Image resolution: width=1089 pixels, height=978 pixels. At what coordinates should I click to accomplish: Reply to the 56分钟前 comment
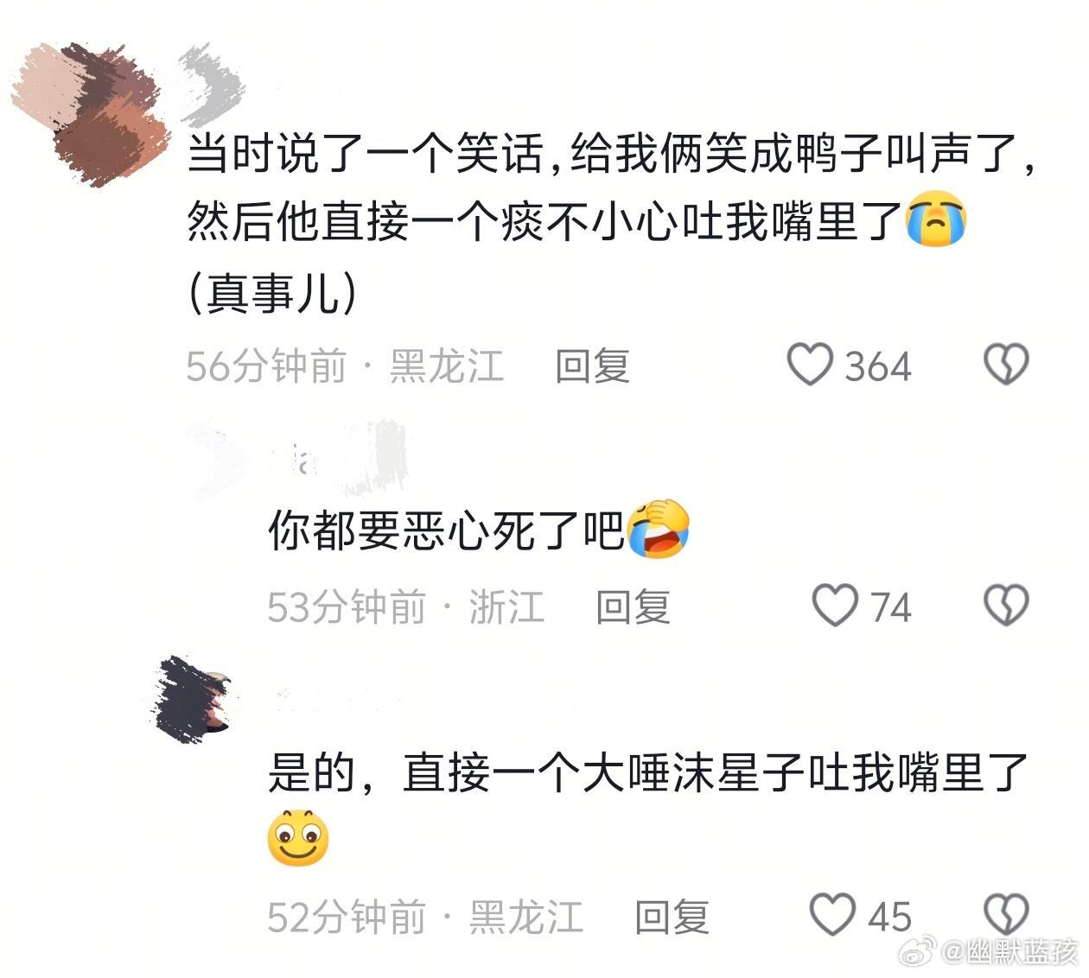pos(592,365)
